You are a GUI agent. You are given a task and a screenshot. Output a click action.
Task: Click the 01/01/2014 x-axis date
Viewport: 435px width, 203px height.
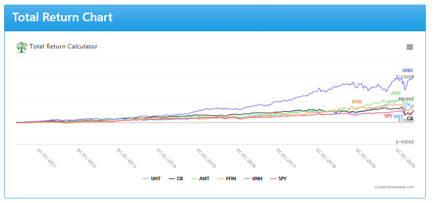pyautogui.click(x=166, y=158)
